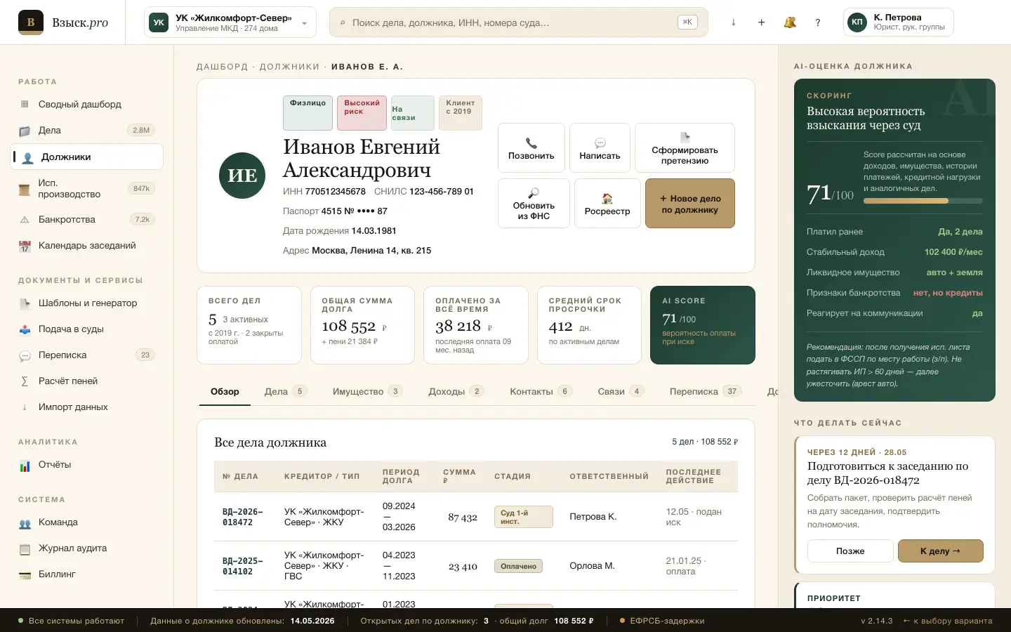Image resolution: width=1011 pixels, height=632 pixels.
Task: Click the к выбору варианта link
Action: pos(948,621)
